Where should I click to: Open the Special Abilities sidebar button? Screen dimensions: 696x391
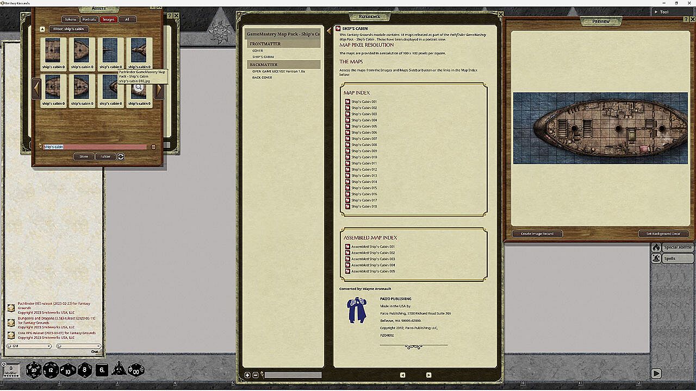coord(673,248)
